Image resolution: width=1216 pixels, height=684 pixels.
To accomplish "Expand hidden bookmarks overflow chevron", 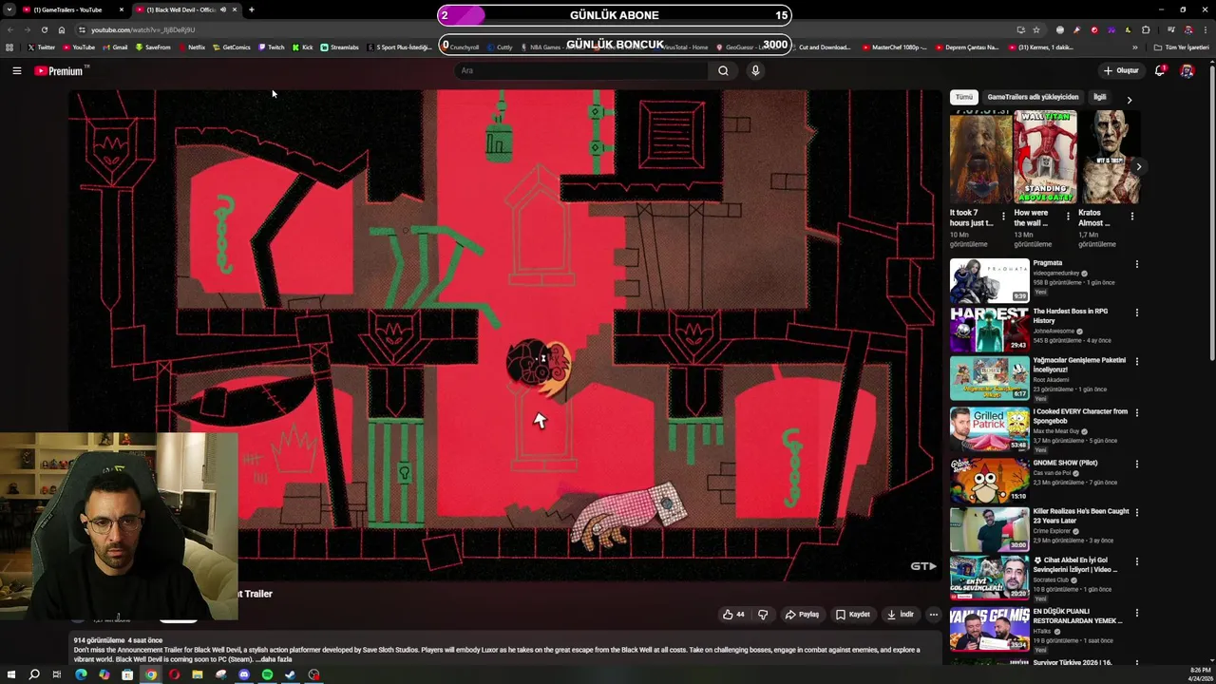I will tap(1134, 47).
